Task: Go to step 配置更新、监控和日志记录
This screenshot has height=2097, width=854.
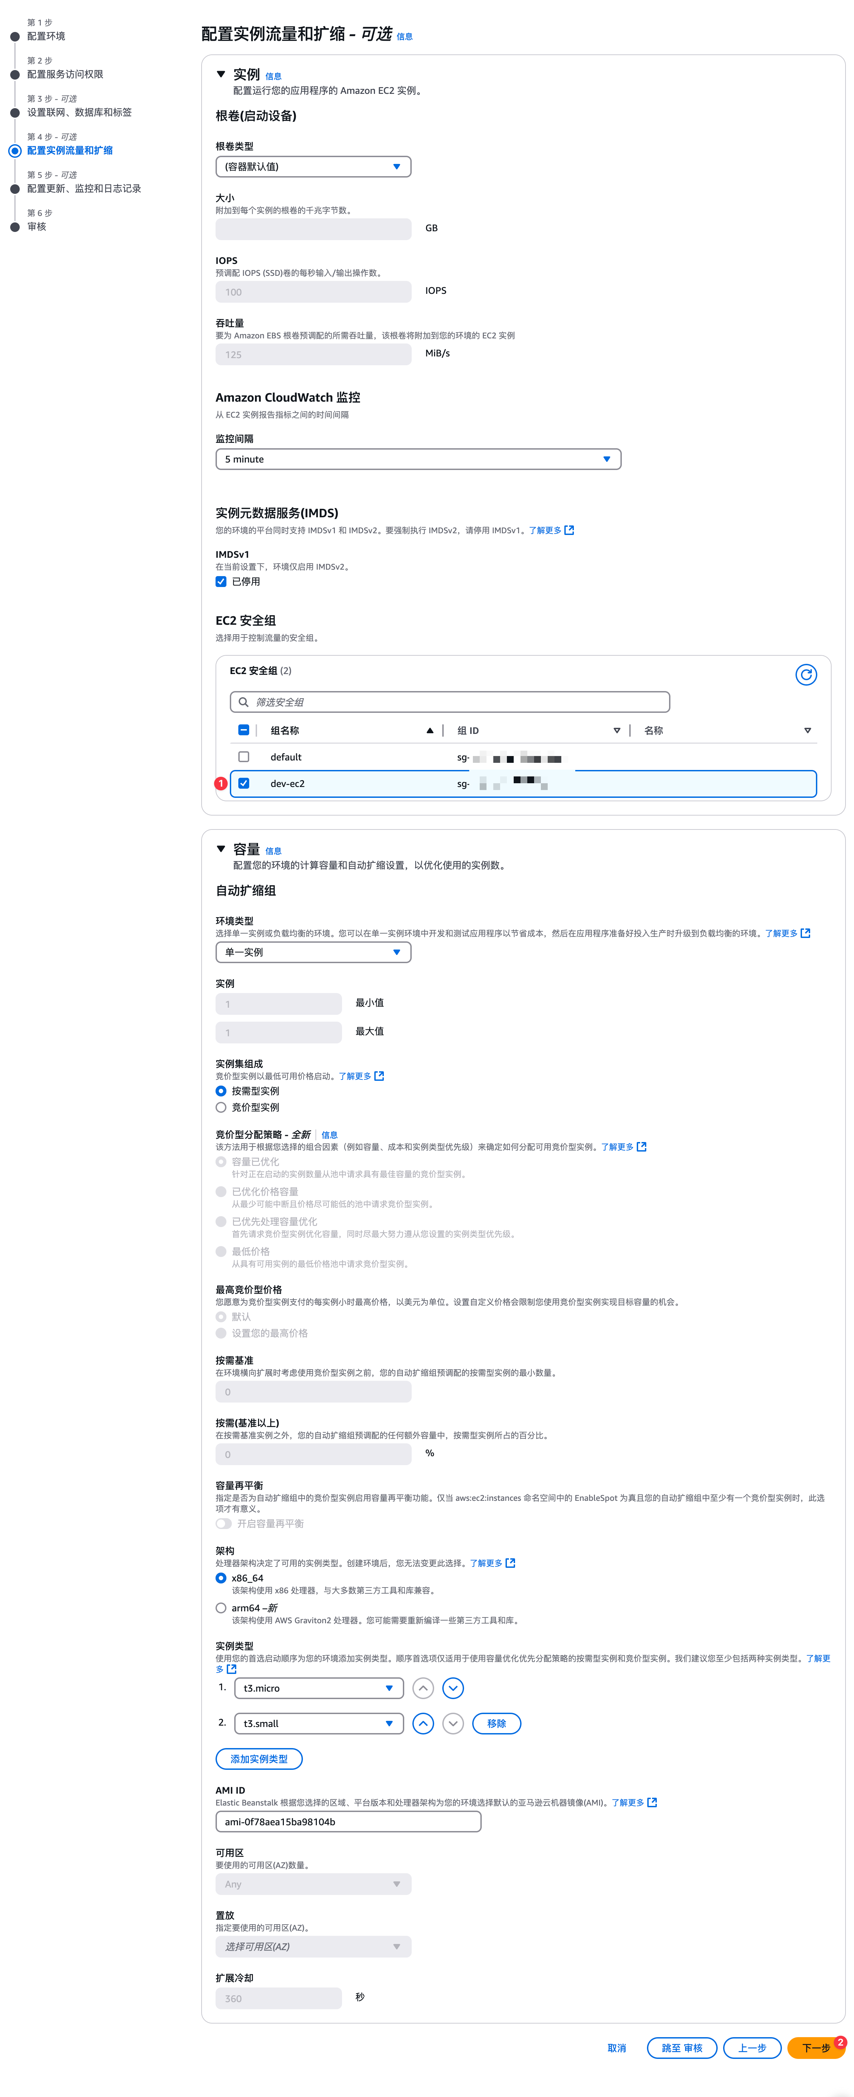Action: click(84, 189)
